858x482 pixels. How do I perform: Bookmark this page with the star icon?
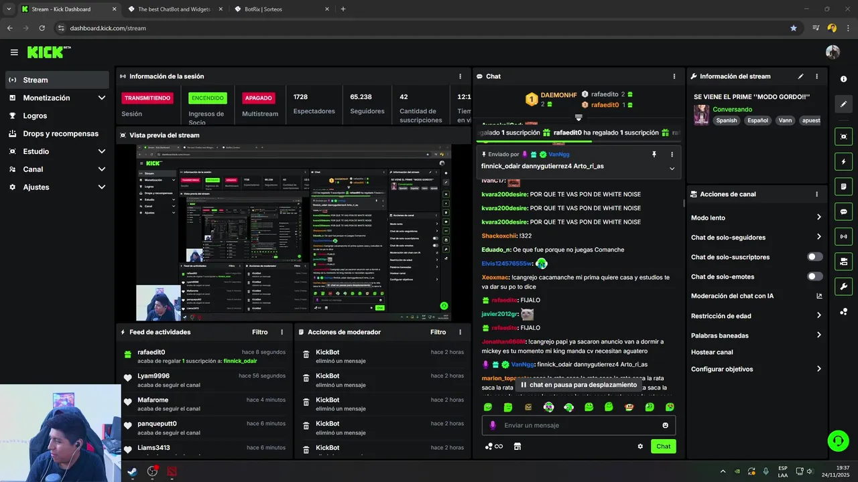794,28
